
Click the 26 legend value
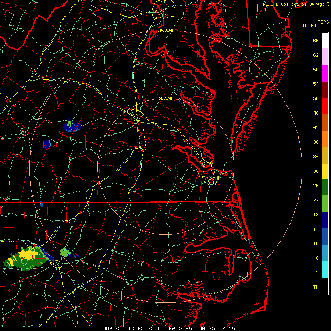[x=316, y=186]
